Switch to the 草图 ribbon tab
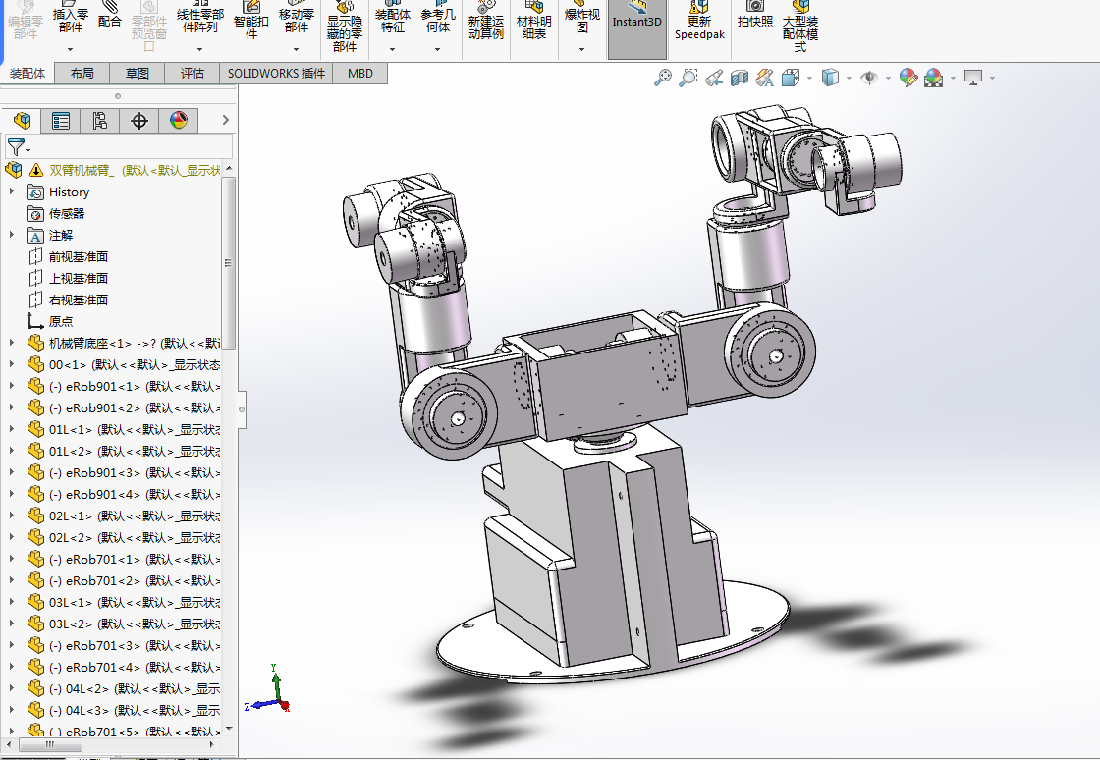Image resolution: width=1100 pixels, height=760 pixels. 137,73
